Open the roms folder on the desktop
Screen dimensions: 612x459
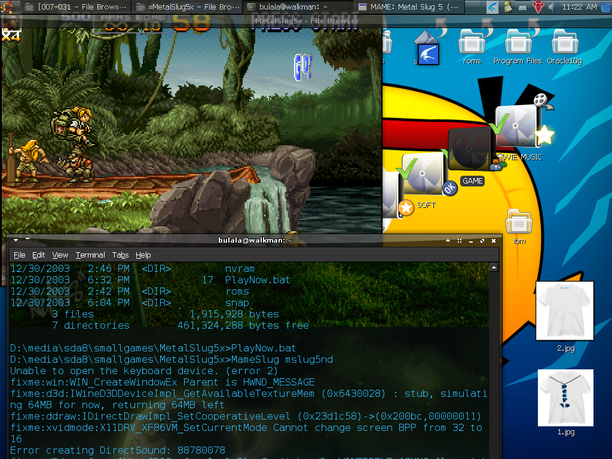472,47
